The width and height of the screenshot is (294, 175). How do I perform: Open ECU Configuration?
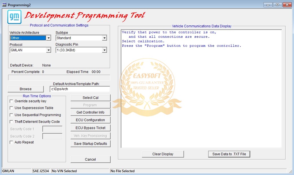90,120
